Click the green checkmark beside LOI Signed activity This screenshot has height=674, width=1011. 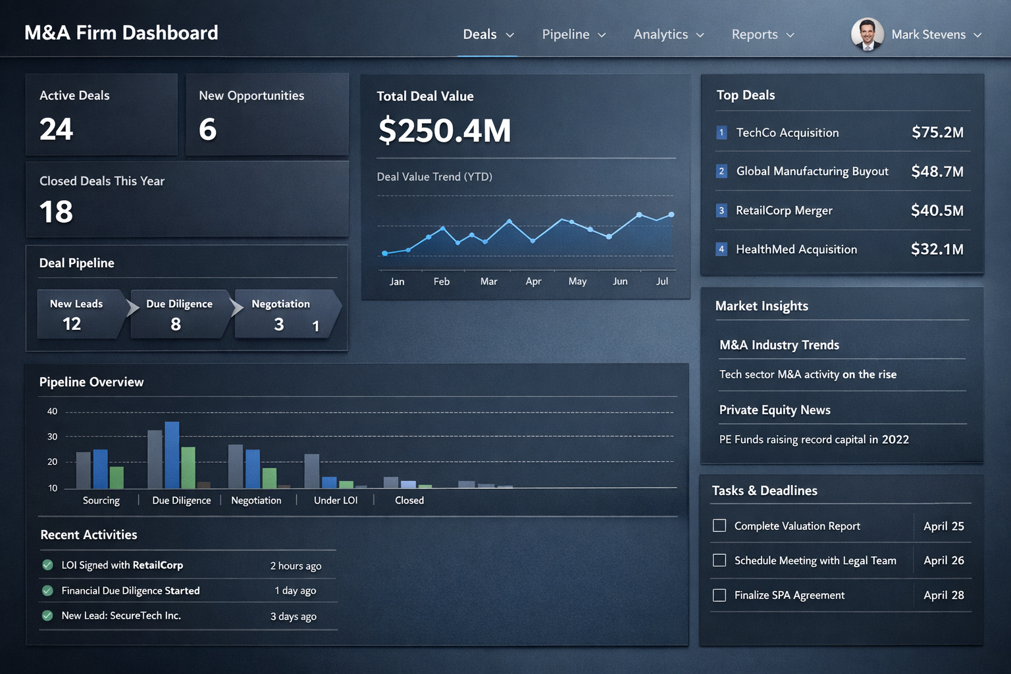click(47, 565)
